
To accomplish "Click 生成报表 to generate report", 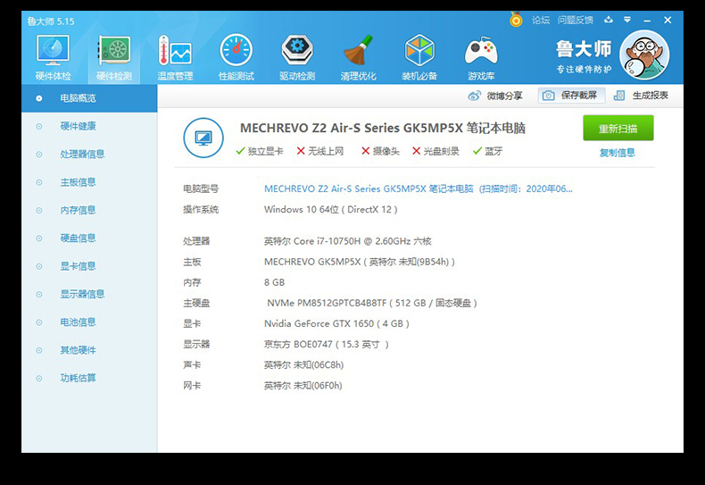I will (641, 96).
